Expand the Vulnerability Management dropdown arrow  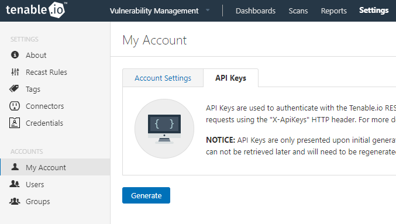tap(208, 10)
